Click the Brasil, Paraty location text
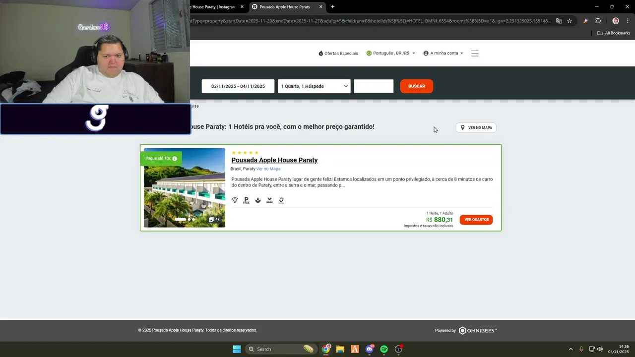The image size is (635, 357). (x=243, y=169)
